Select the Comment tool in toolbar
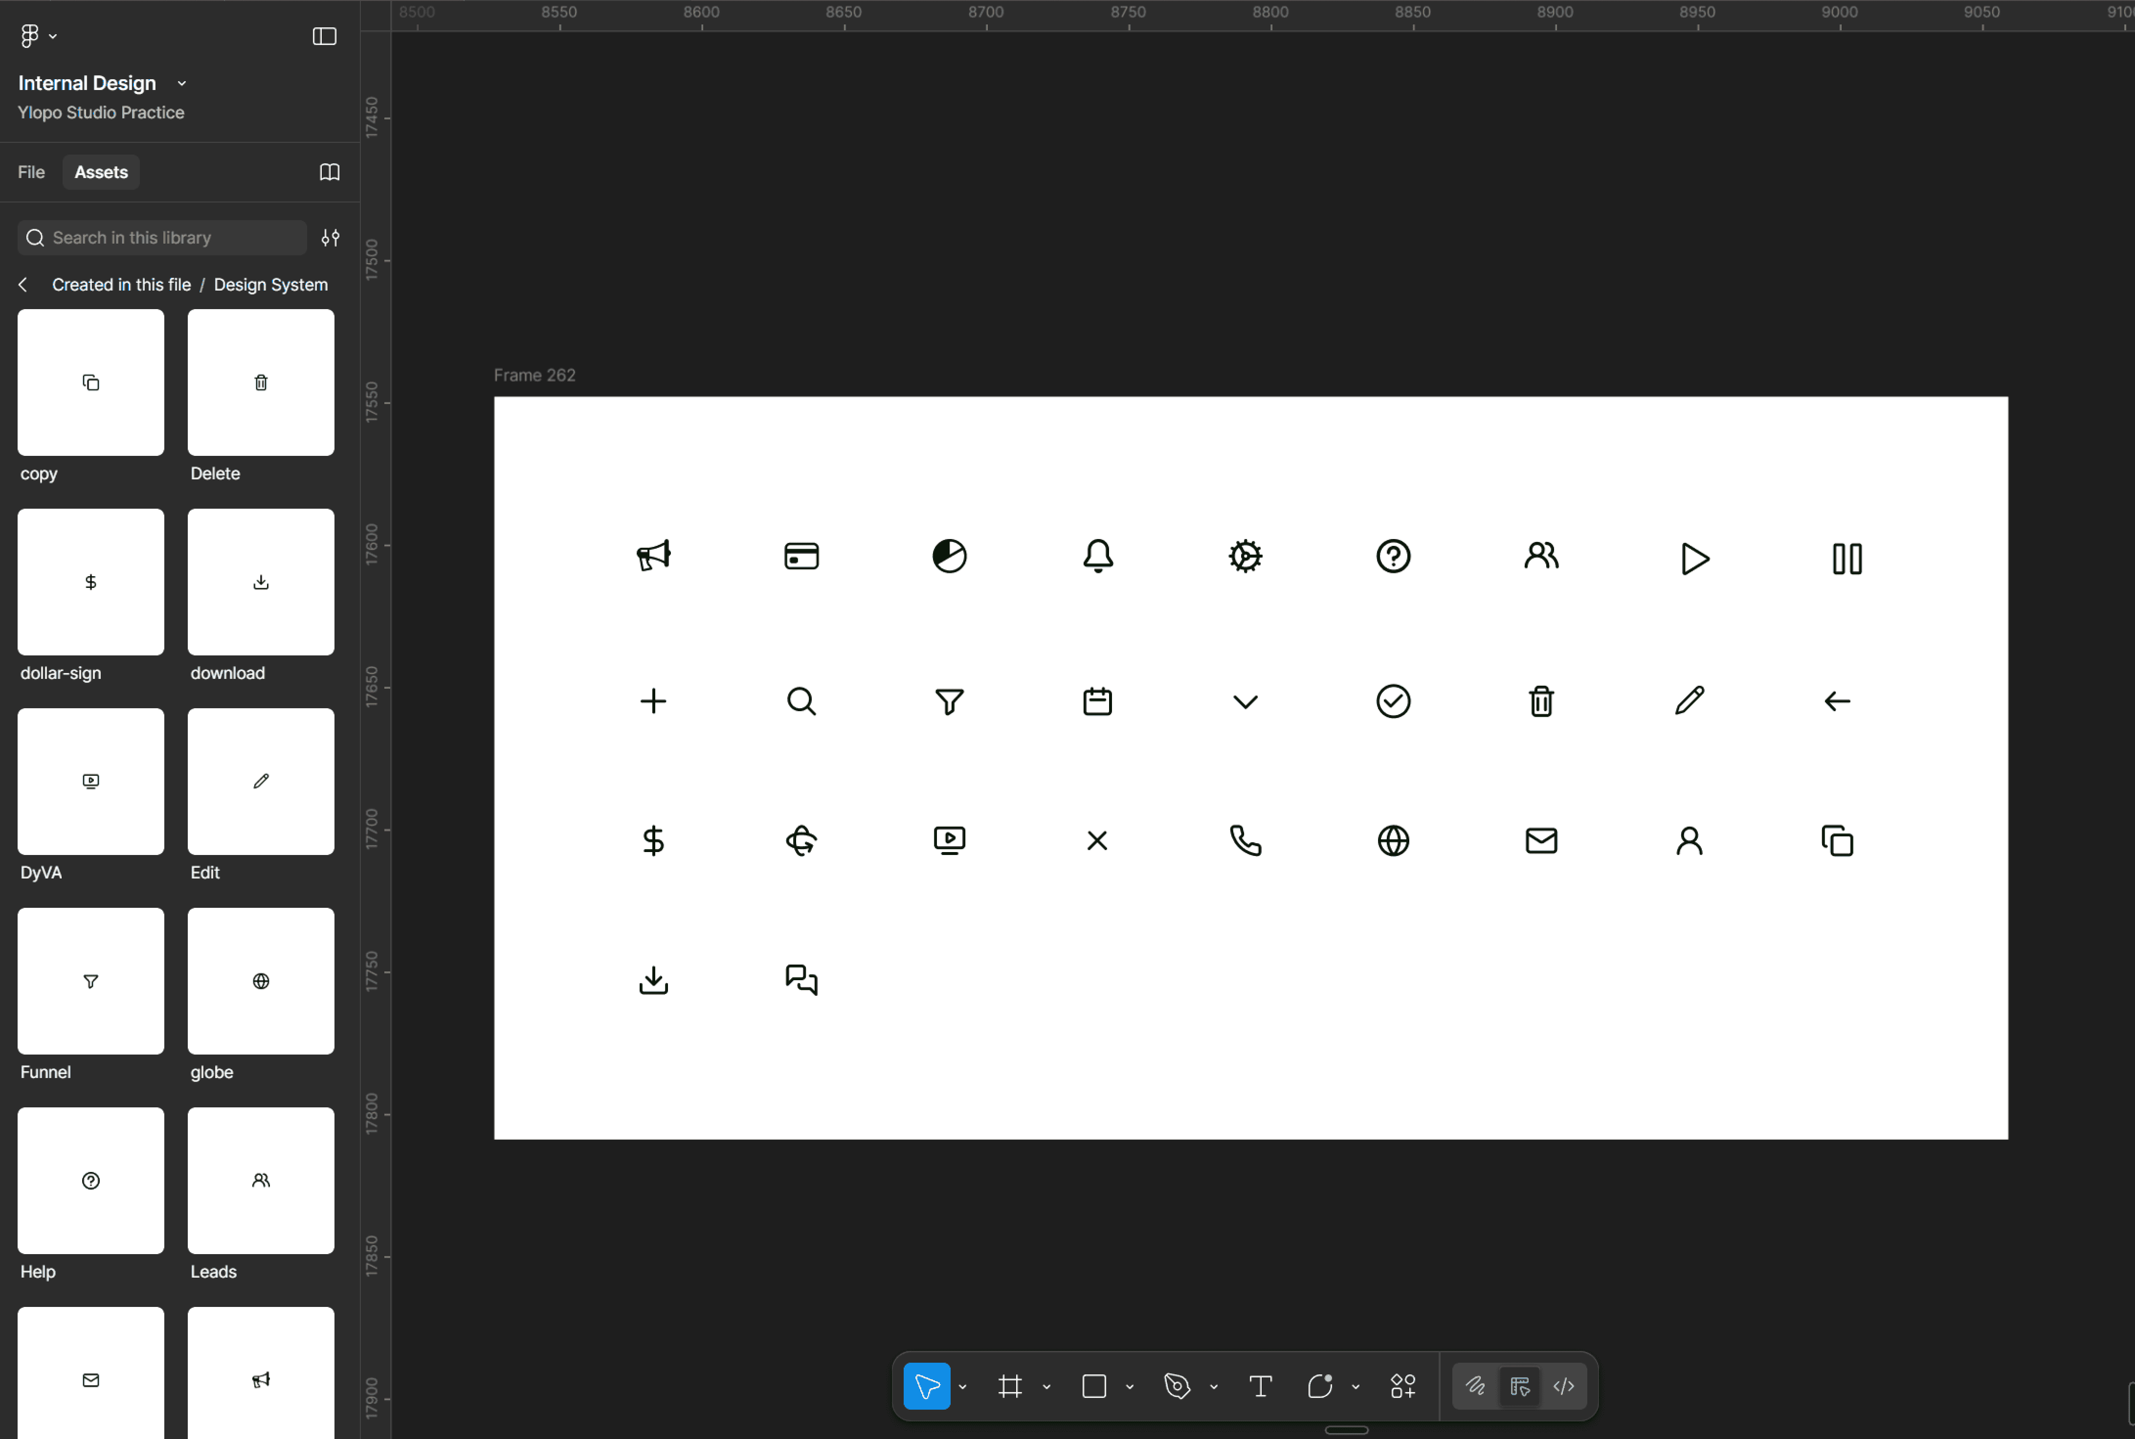This screenshot has width=2135, height=1439. [x=1319, y=1386]
